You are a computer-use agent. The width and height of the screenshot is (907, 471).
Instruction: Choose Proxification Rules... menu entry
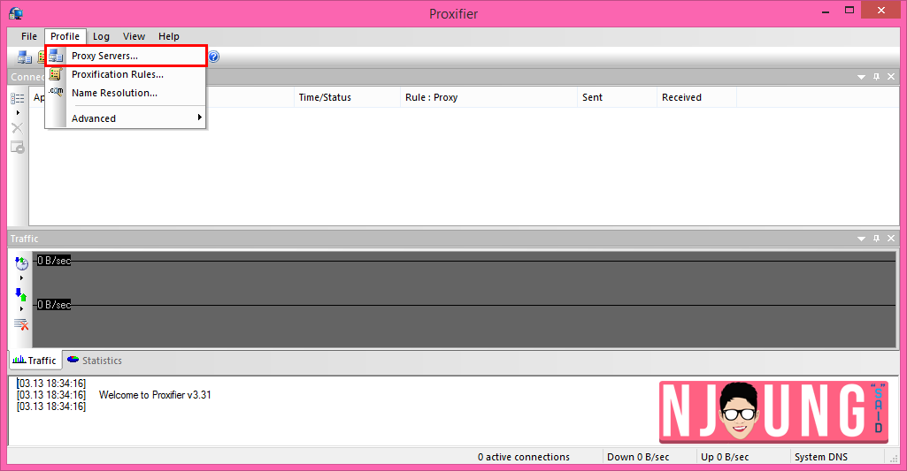coord(126,74)
